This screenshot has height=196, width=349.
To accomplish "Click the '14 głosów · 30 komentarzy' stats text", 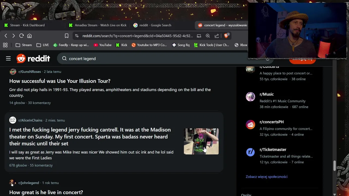I will 30,103.
